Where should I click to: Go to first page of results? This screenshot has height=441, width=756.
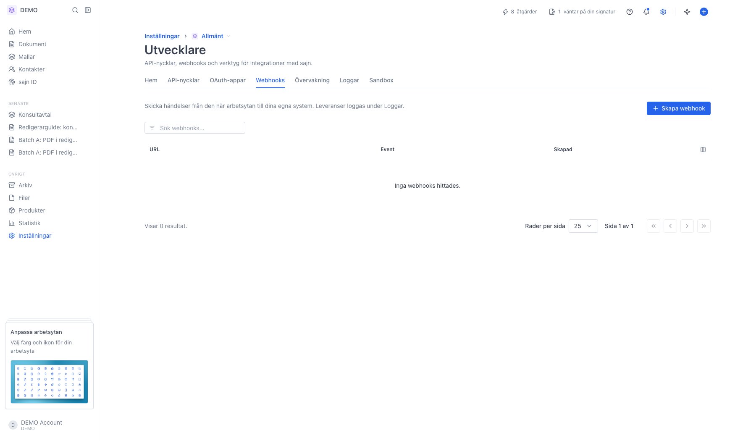click(x=654, y=226)
